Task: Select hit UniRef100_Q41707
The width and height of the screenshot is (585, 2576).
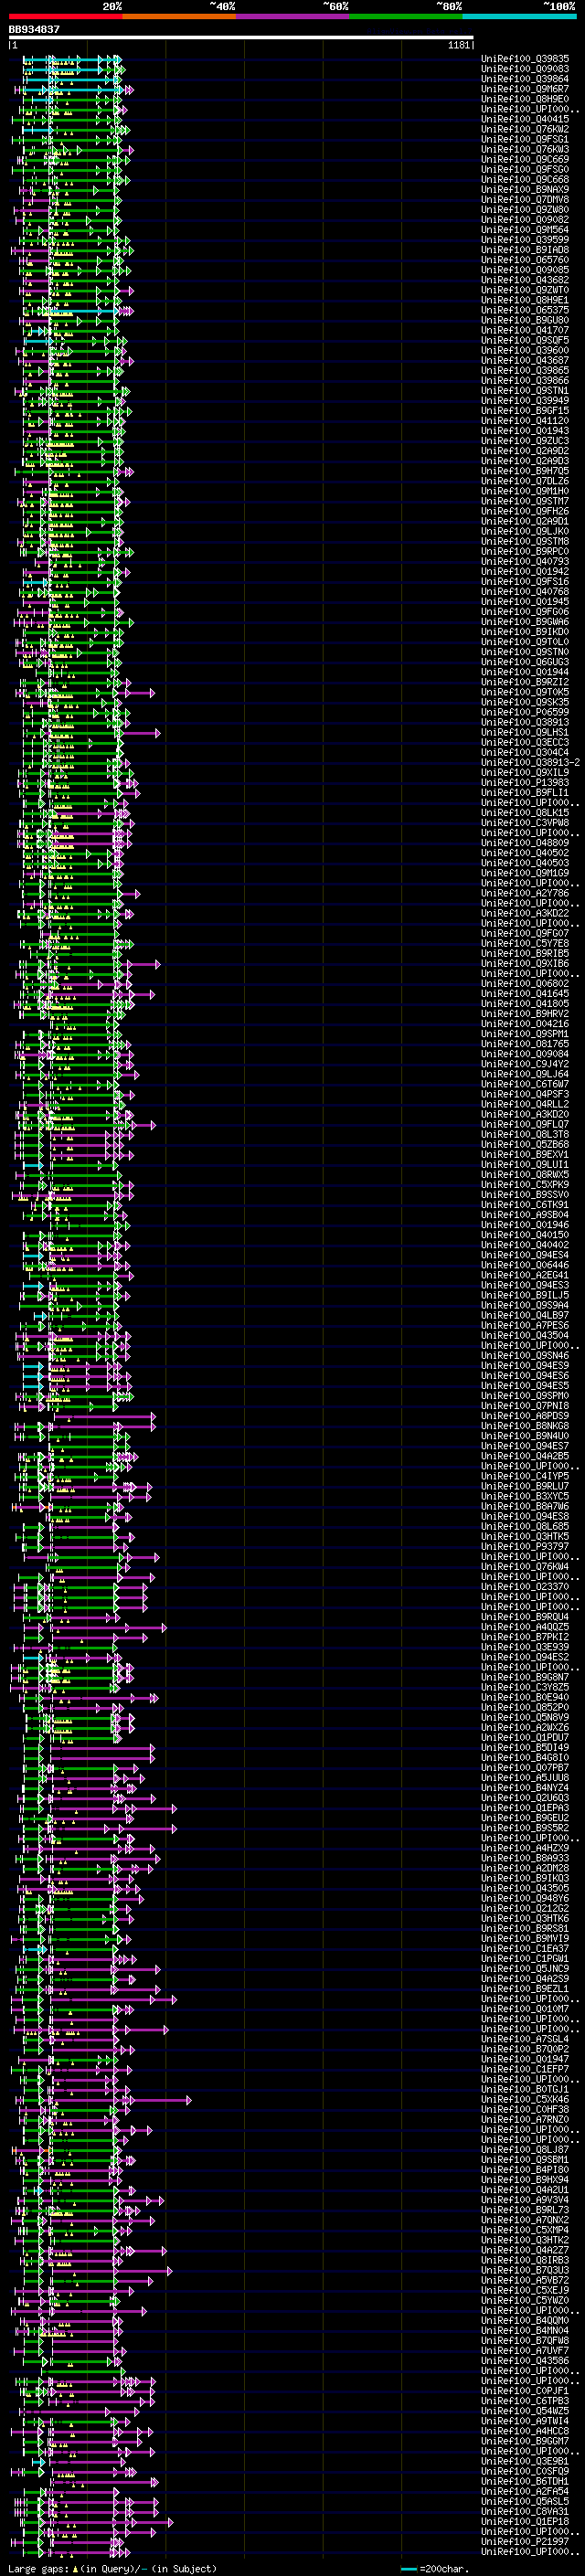Action: coord(525,330)
